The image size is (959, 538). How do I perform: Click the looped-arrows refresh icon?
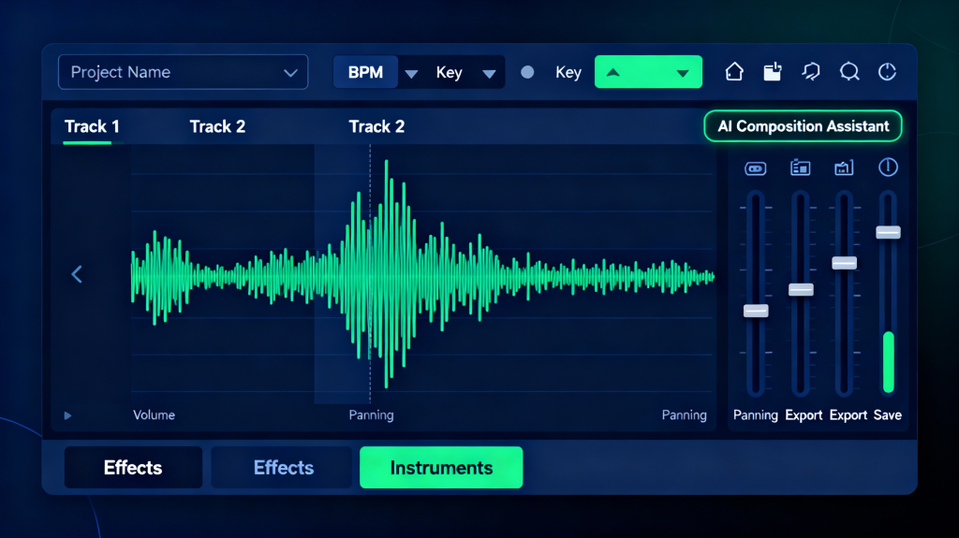[811, 72]
